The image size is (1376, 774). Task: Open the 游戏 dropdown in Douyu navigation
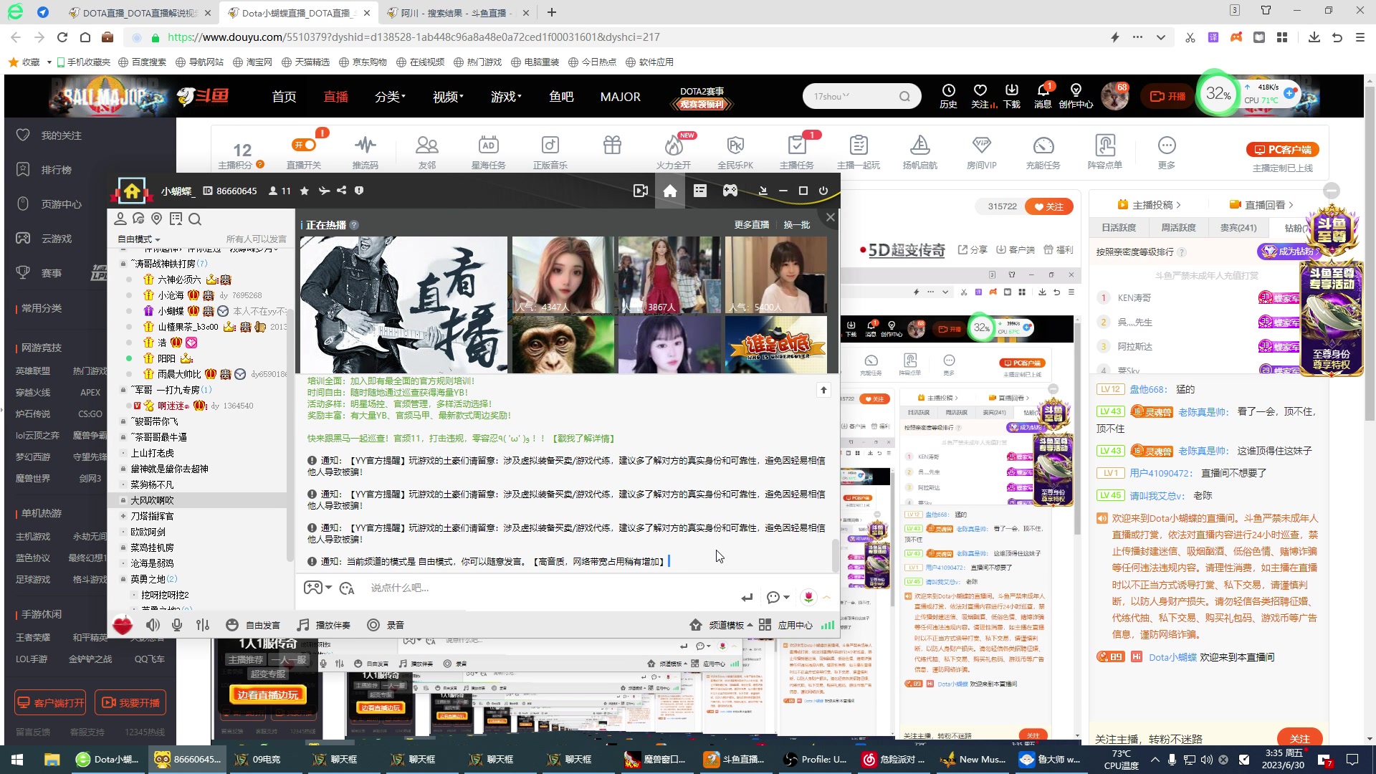point(506,97)
